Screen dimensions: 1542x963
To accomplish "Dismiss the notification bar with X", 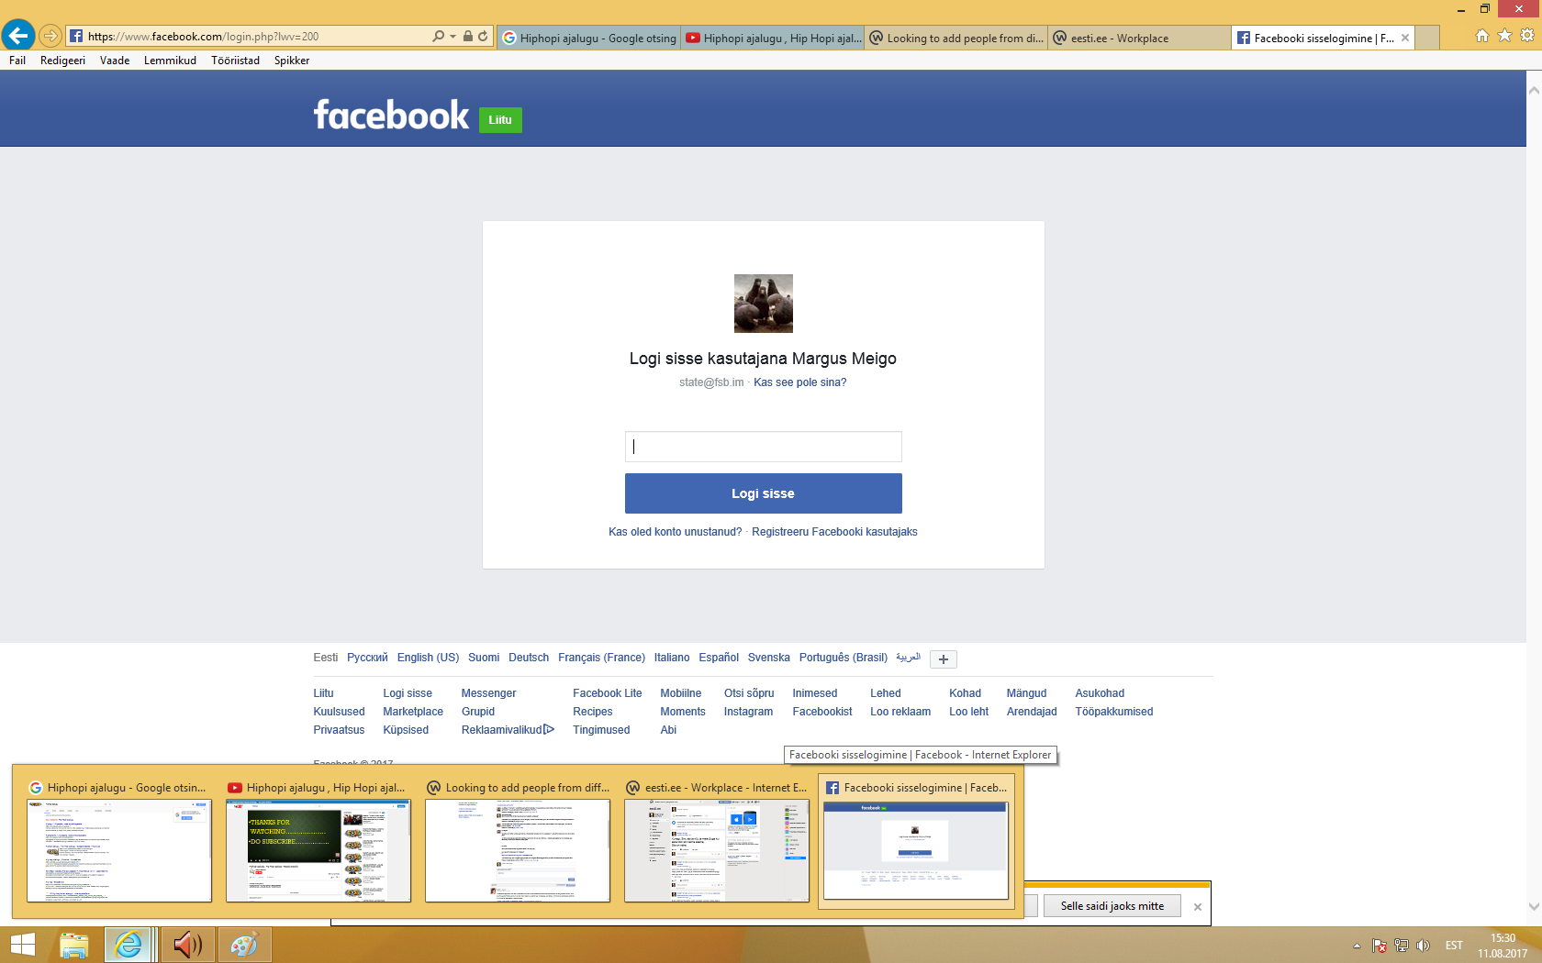I will coord(1198,907).
